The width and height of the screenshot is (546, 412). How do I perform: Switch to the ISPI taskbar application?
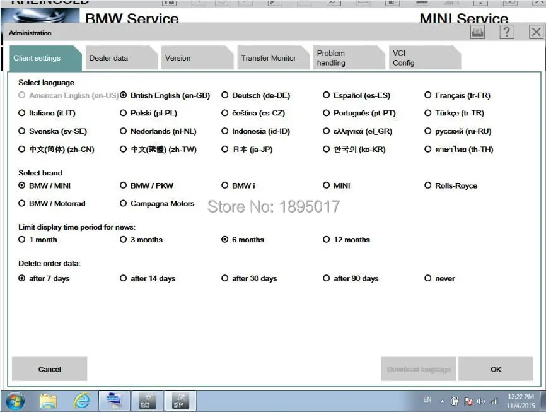(148, 401)
